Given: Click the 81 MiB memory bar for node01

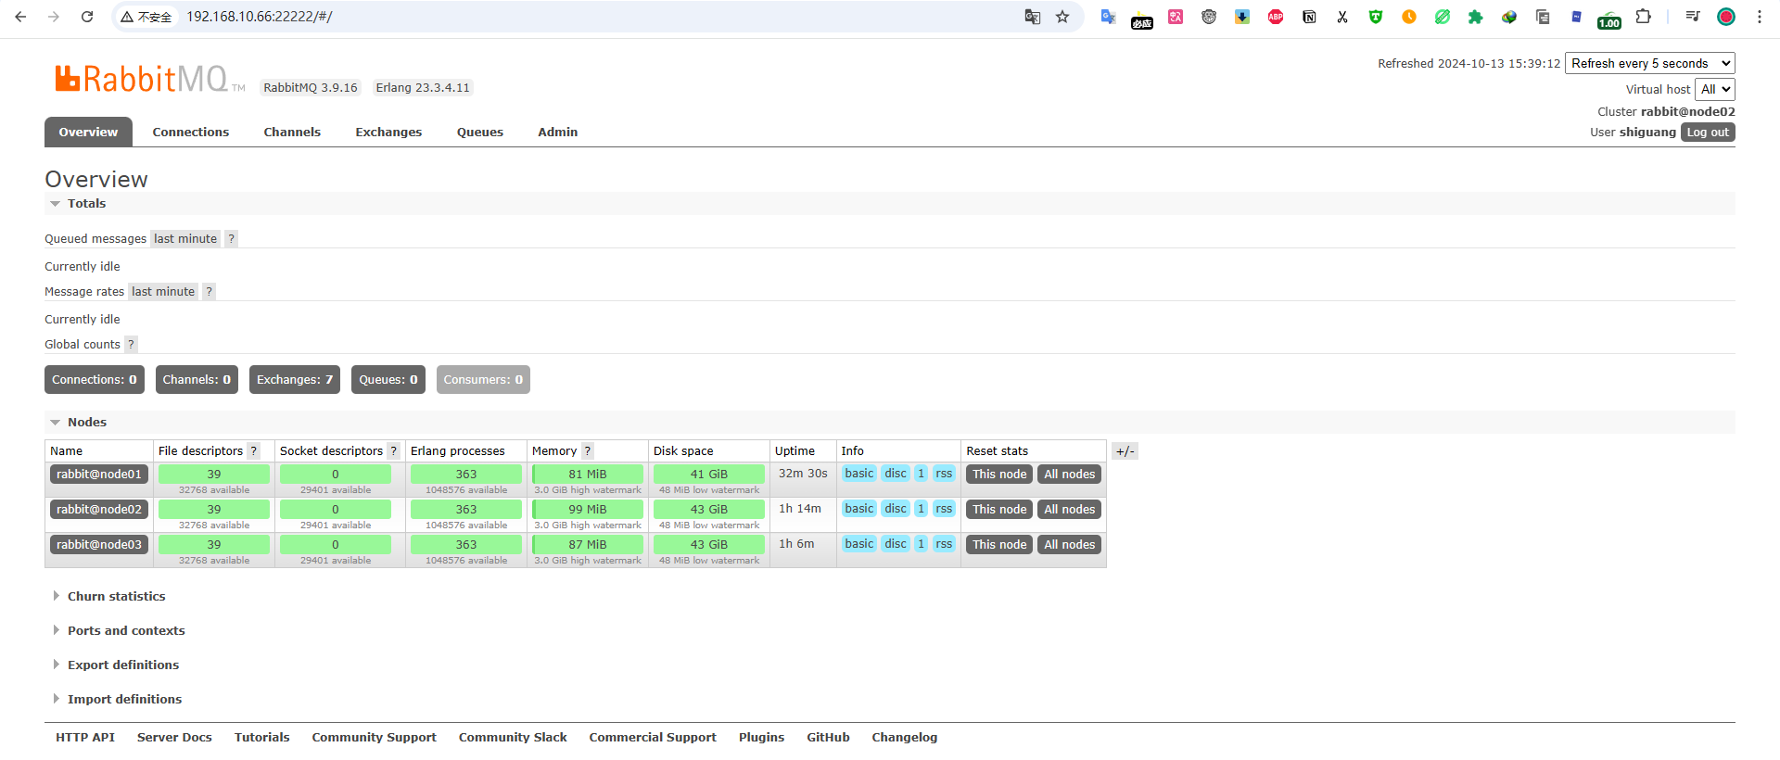Looking at the screenshot, I should pos(588,475).
